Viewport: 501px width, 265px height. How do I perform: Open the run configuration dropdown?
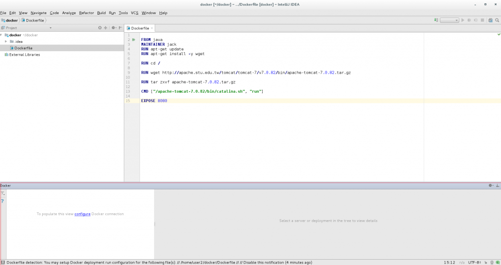[449, 20]
